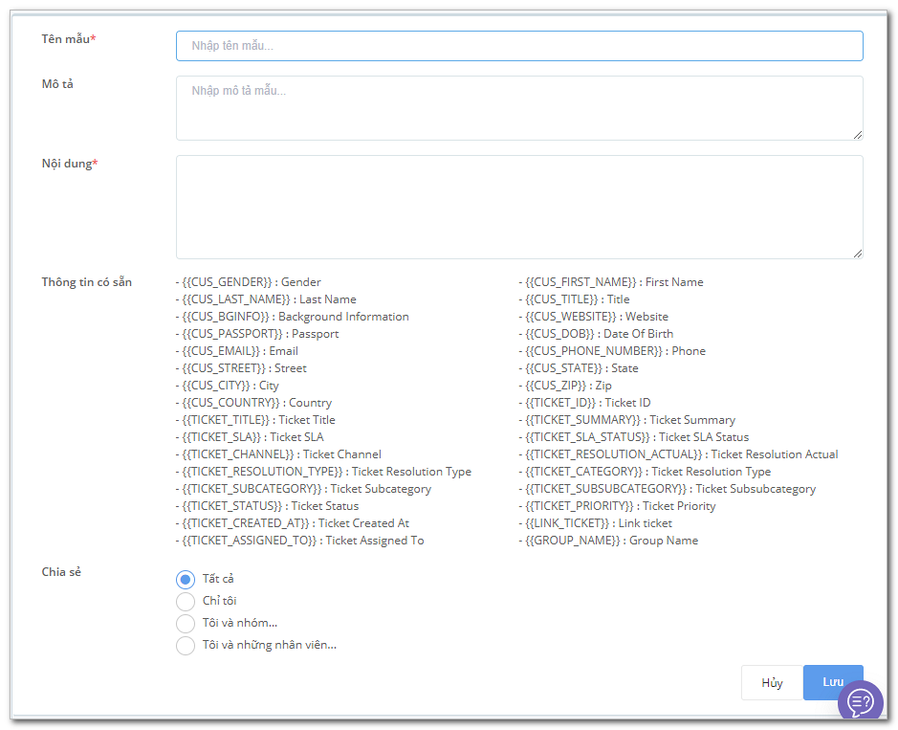Image resolution: width=898 pixels, height=730 pixels.
Task: Click the {{CUS_GENDER}} : Gender placeholder
Action: pos(248,282)
